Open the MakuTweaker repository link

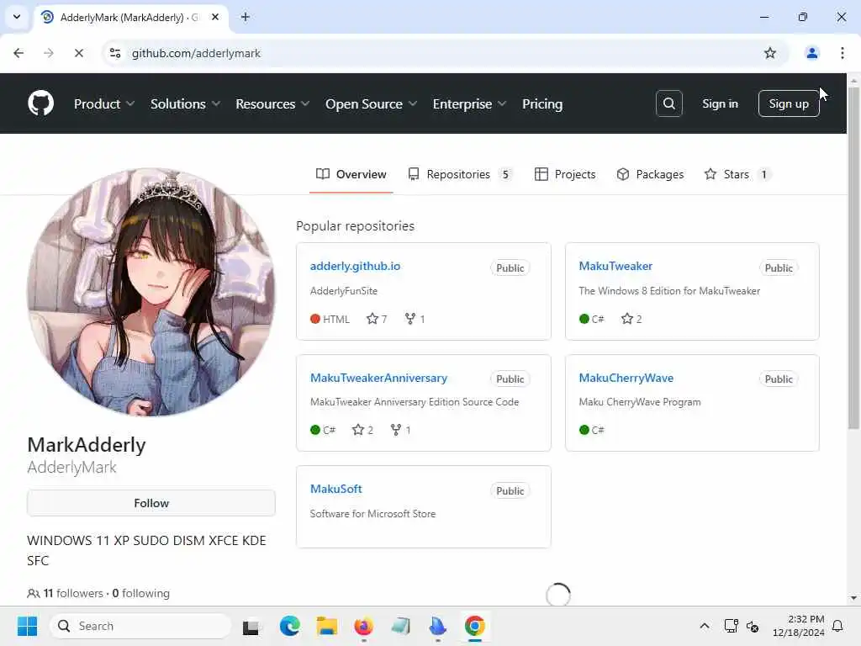pos(615,266)
